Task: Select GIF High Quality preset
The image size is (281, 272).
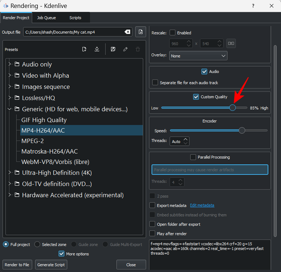Action: click(x=44, y=120)
